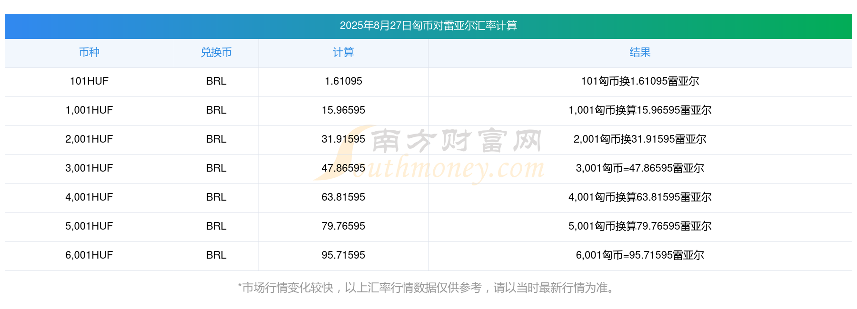
Task: Select the 3,001HUF cell
Action: [89, 168]
